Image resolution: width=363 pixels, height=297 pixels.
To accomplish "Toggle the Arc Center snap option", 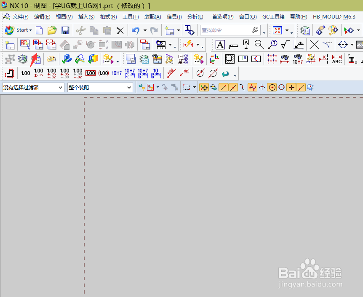I will 272,88.
